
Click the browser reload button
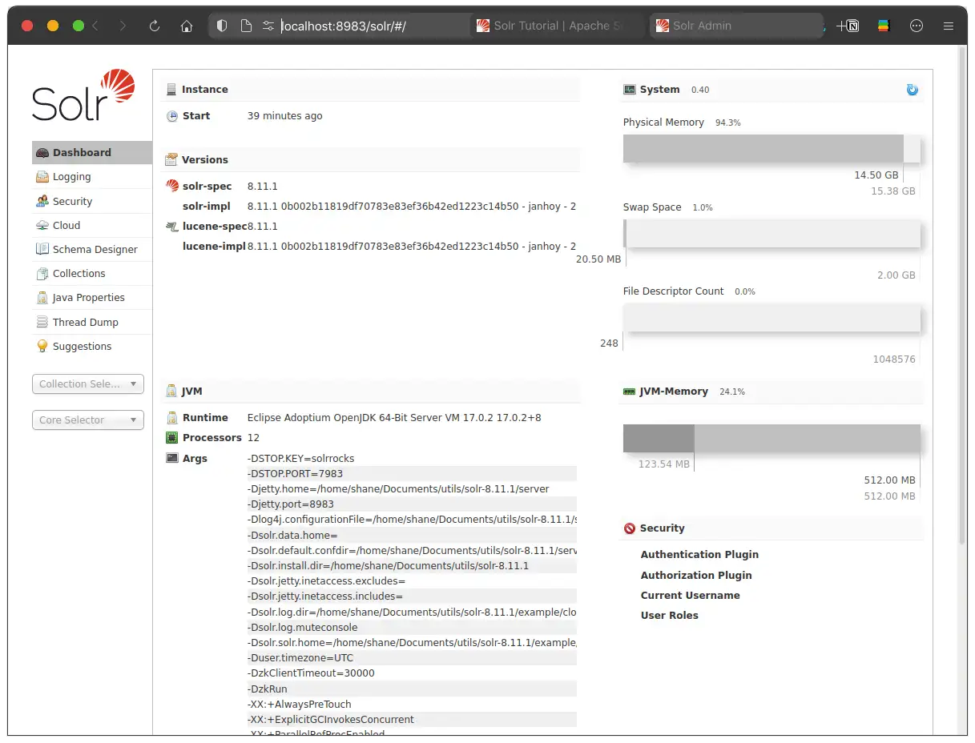(155, 26)
